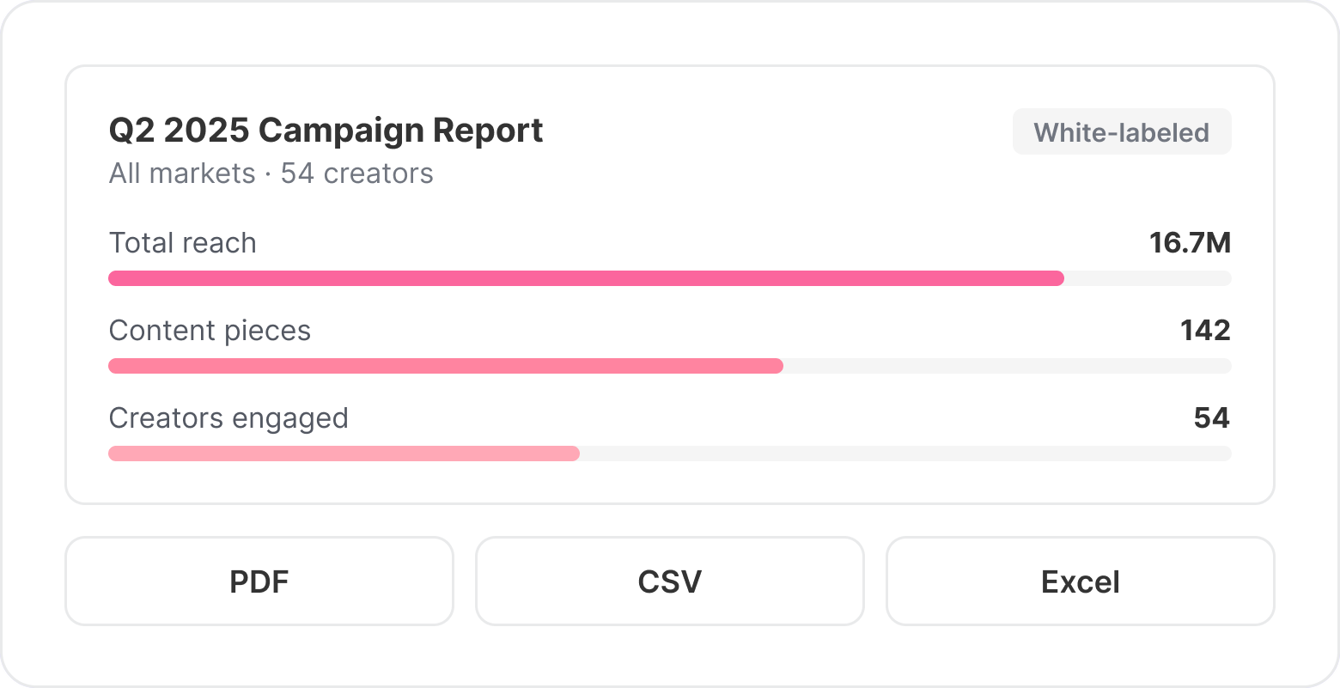Click the filled pink part of Total reach bar
Viewport: 1340px width, 688px height.
pos(587,278)
